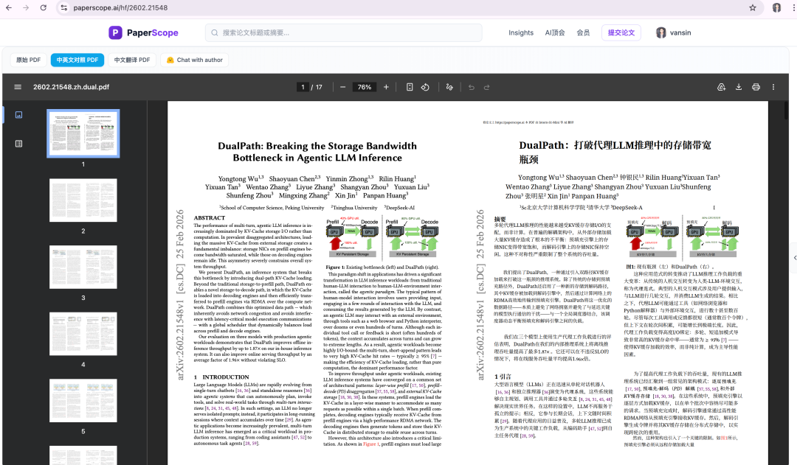
Task: Open the Insights menu item
Action: tap(521, 32)
